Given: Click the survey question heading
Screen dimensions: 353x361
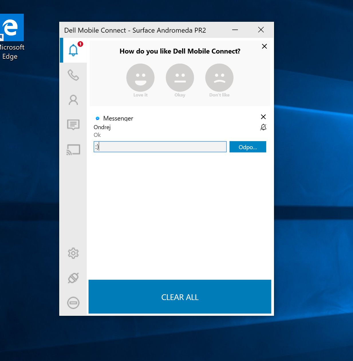Looking at the screenshot, I should [x=180, y=51].
